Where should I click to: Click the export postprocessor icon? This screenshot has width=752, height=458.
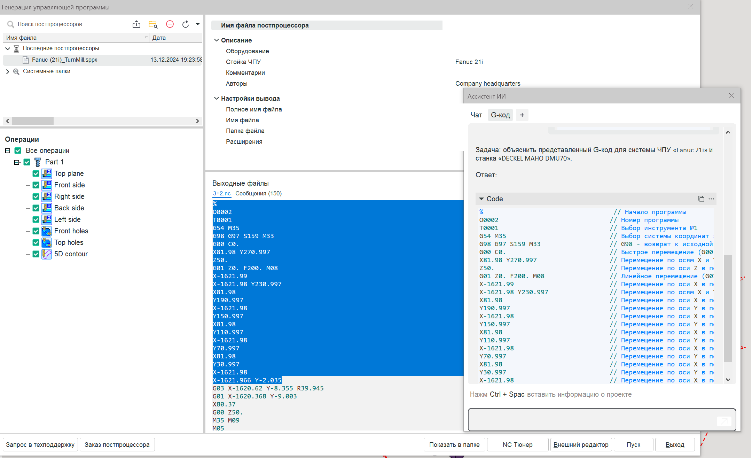[x=136, y=24]
